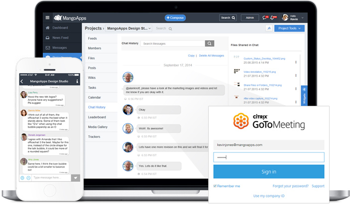Image resolution: width=350 pixels, height=205 pixels.
Task: Click the Dashboard home icon
Action: [47, 28]
